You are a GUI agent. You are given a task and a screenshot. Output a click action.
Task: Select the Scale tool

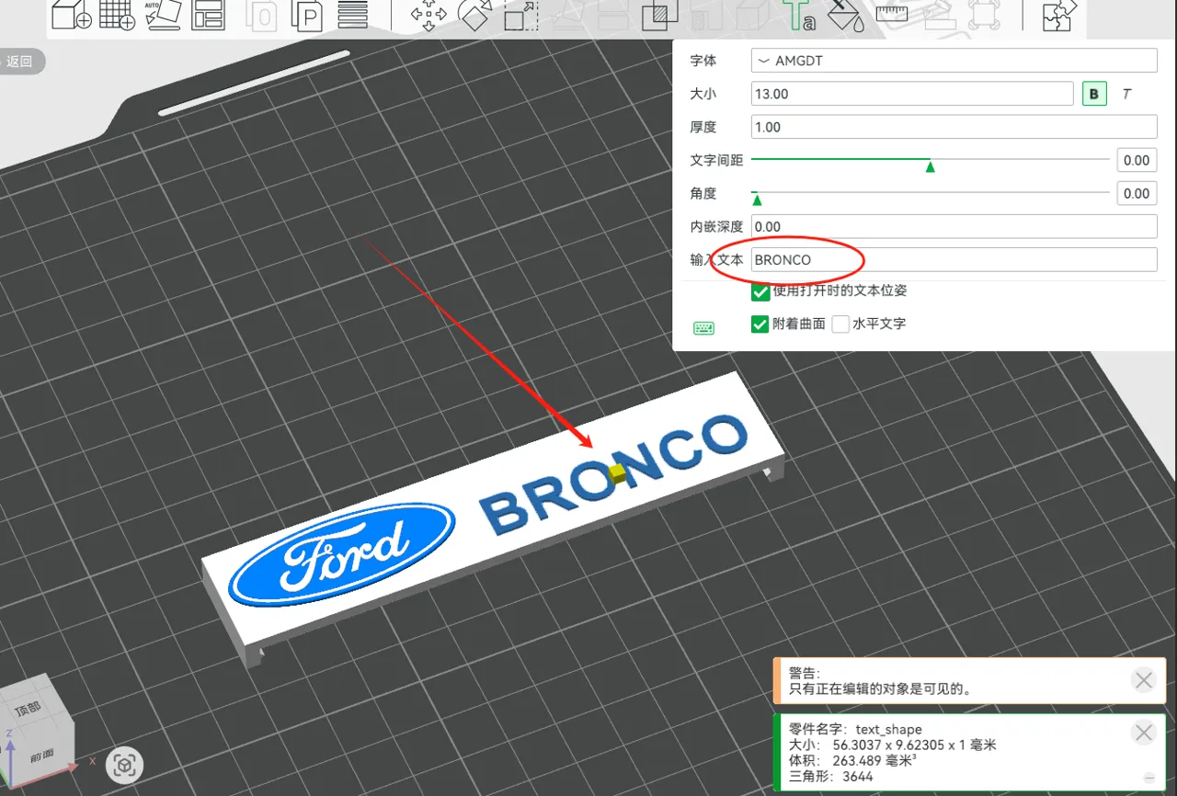coord(520,16)
